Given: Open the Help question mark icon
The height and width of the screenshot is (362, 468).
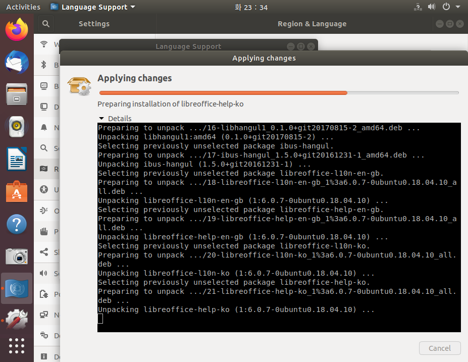Looking at the screenshot, I should (17, 224).
